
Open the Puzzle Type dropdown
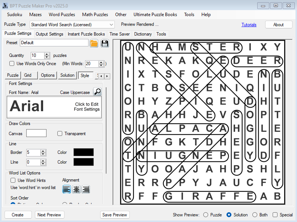(x=111, y=25)
